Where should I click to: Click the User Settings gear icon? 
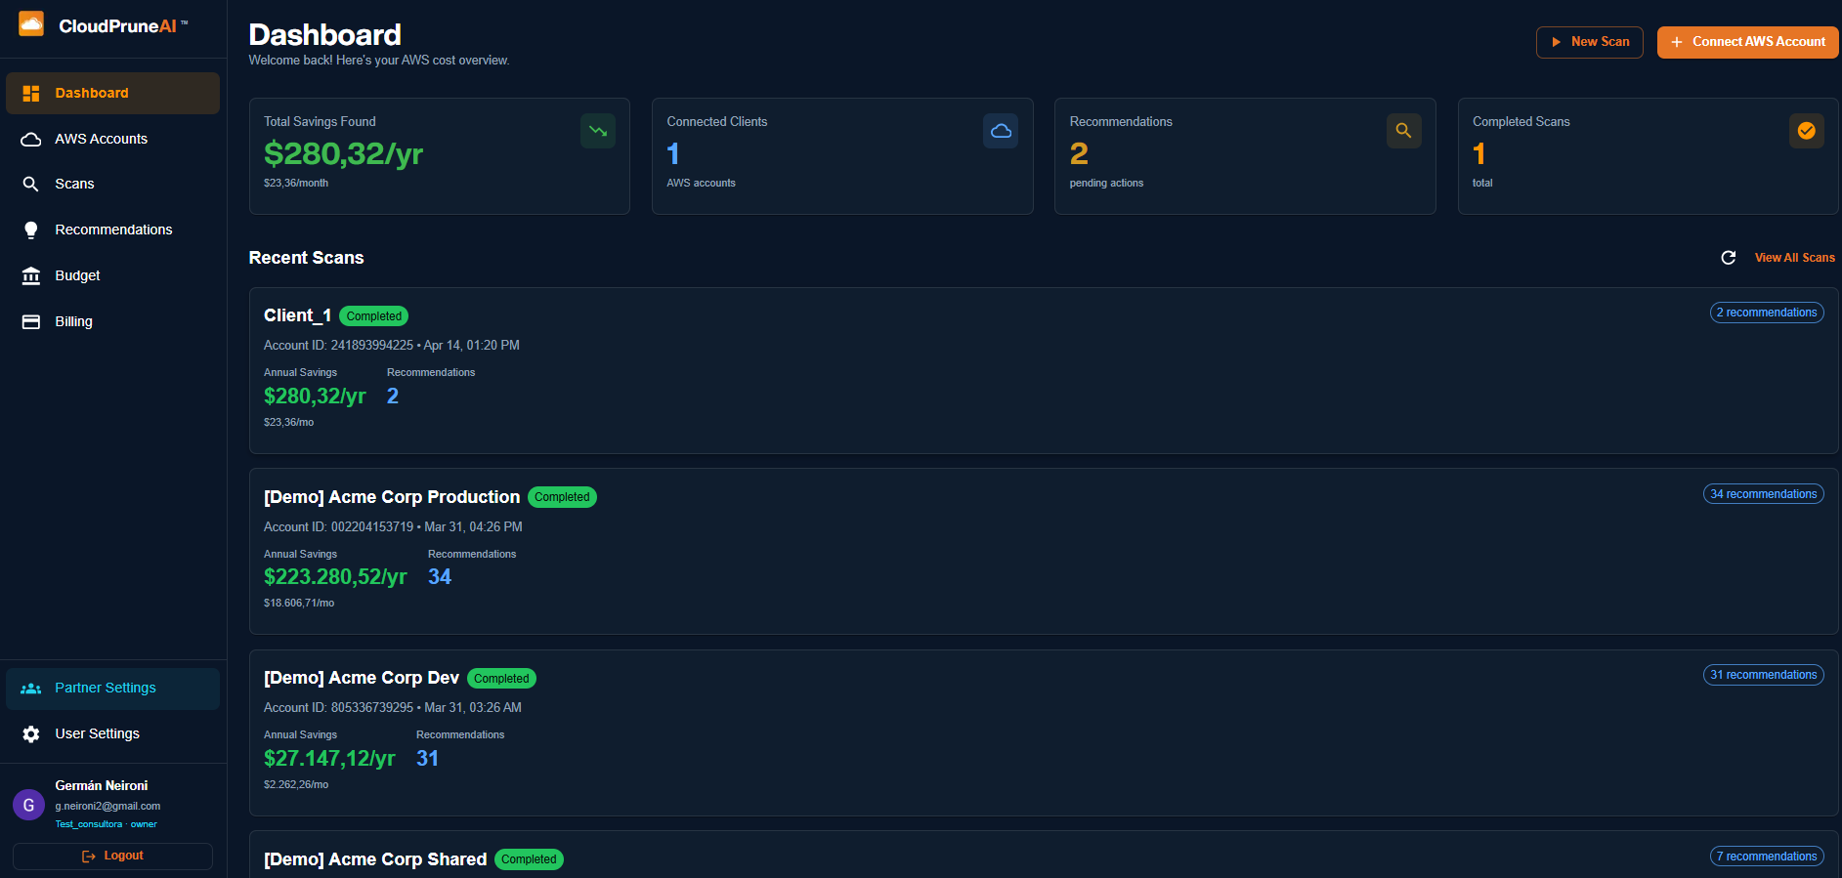coord(31,733)
